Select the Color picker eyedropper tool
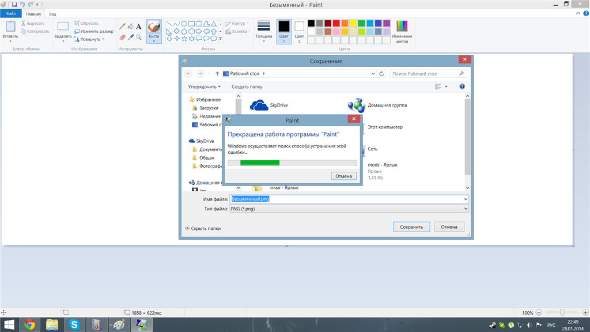Viewport: 590px width, 332px height. (131, 37)
